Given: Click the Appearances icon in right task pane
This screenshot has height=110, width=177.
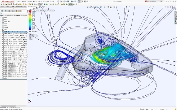Looking at the screenshot, I should (176, 21).
